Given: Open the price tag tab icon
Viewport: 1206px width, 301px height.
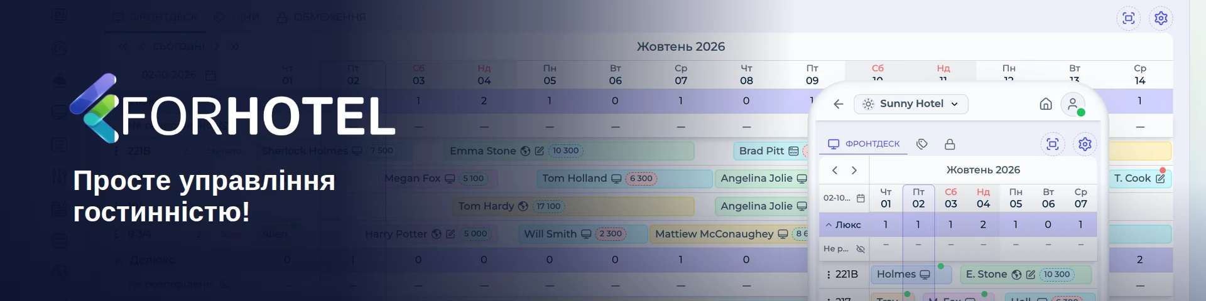Looking at the screenshot, I should coord(922,144).
